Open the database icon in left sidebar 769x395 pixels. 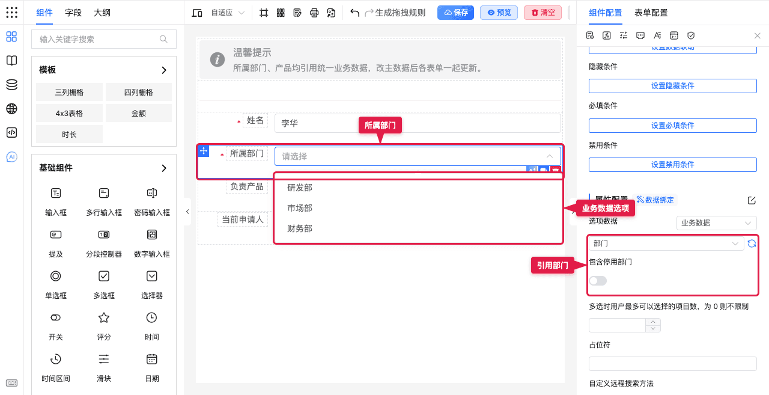click(x=11, y=85)
